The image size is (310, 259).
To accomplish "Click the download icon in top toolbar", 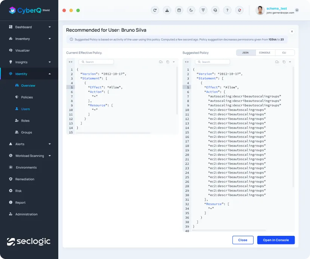I will coord(167,10).
